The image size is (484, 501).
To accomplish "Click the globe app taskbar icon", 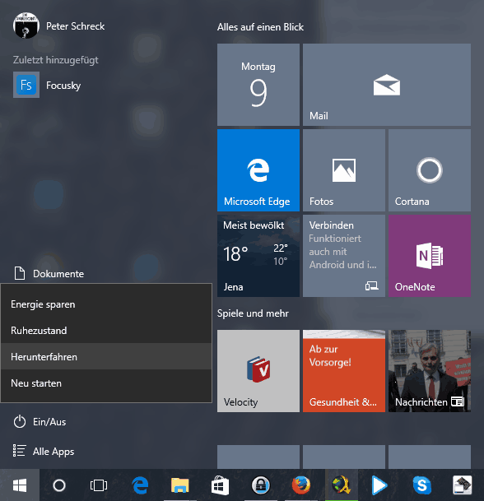I will (341, 485).
